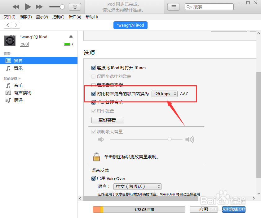This screenshot has height=218, width=261.
Task: Toggle 将比特率更高的歌曲转换为 checkbox
Action: [94, 94]
